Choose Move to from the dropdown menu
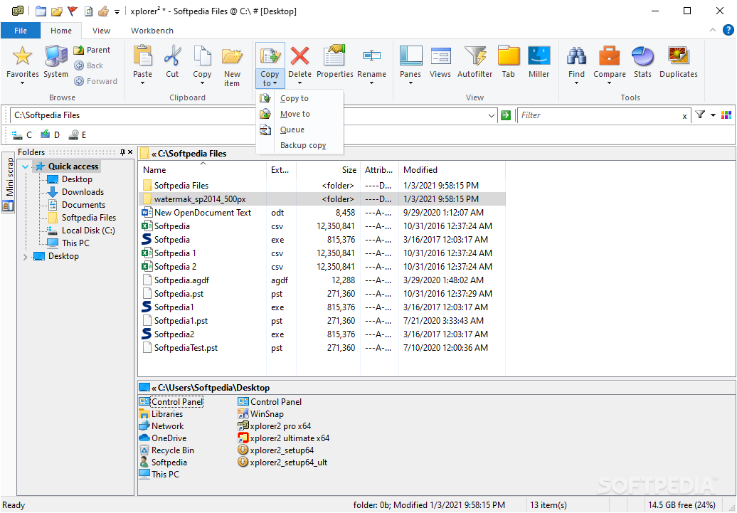Viewport: 737px width, 513px height. tap(299, 114)
